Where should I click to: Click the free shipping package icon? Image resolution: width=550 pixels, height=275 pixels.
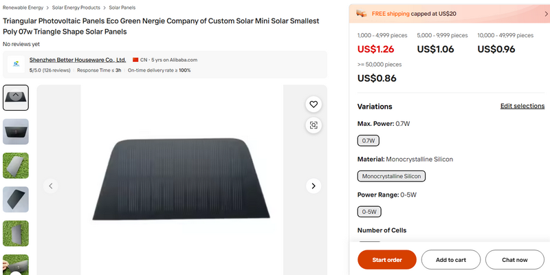pyautogui.click(x=362, y=13)
